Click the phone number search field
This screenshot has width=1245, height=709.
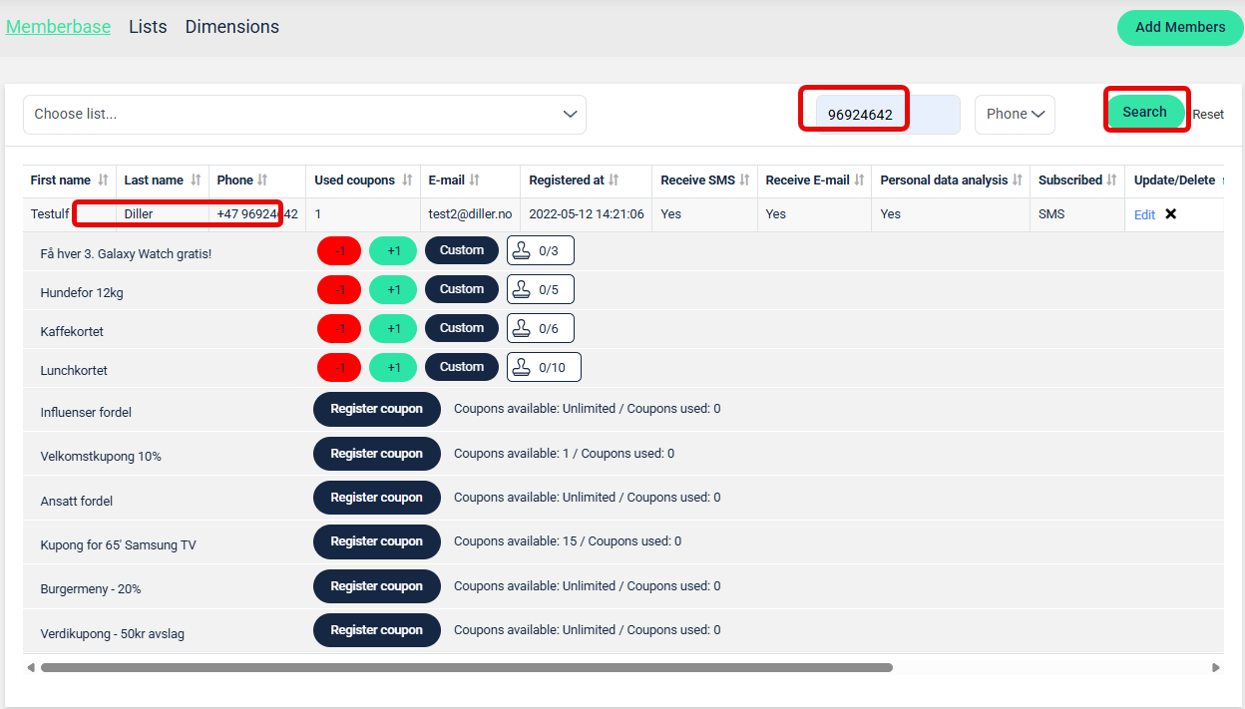pos(886,115)
